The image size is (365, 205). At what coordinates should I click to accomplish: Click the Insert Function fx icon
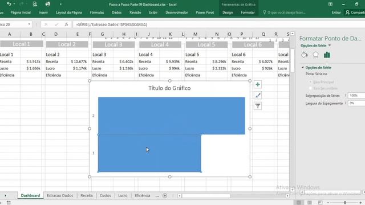66,24
